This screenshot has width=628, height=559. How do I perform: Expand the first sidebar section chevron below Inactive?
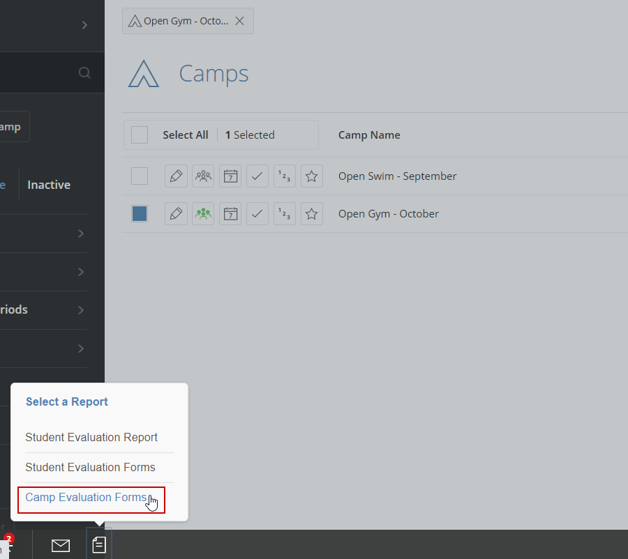coord(80,233)
